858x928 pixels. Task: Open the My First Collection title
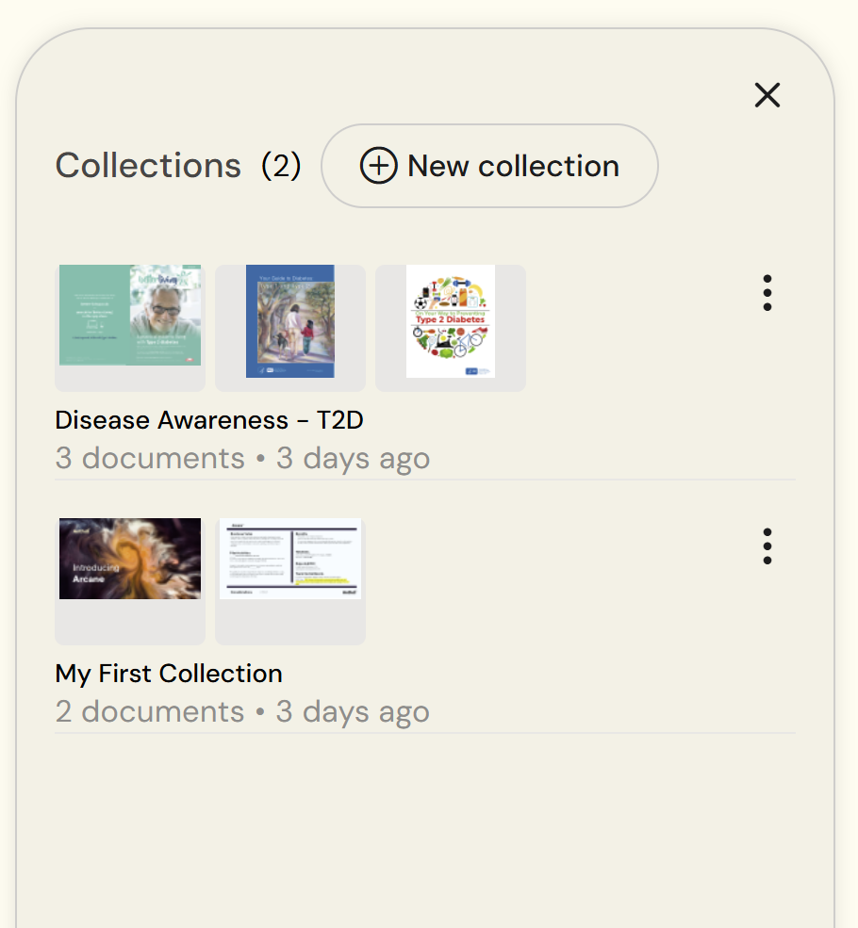pos(169,674)
